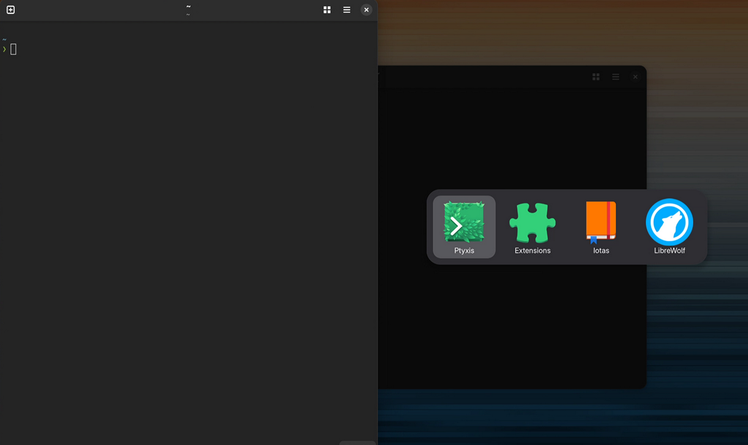This screenshot has height=445, width=748.
Task: Open the Ptyxis hamburger main menu
Action: [347, 10]
